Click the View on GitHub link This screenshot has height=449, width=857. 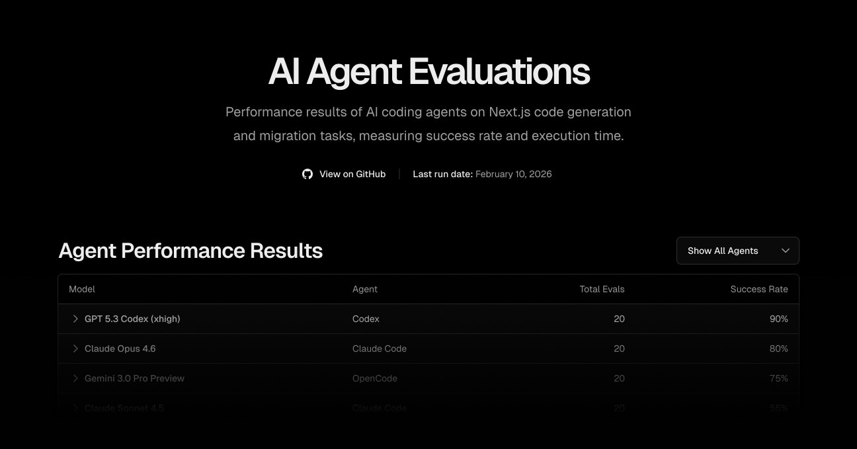352,174
